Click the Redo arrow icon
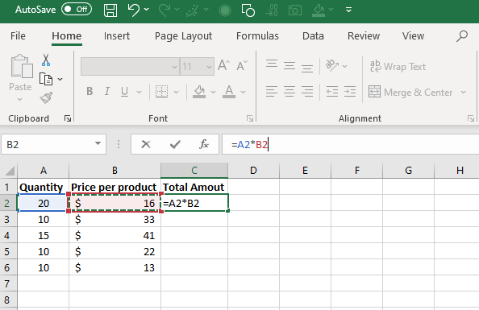This screenshot has height=310, width=479. pos(164,10)
